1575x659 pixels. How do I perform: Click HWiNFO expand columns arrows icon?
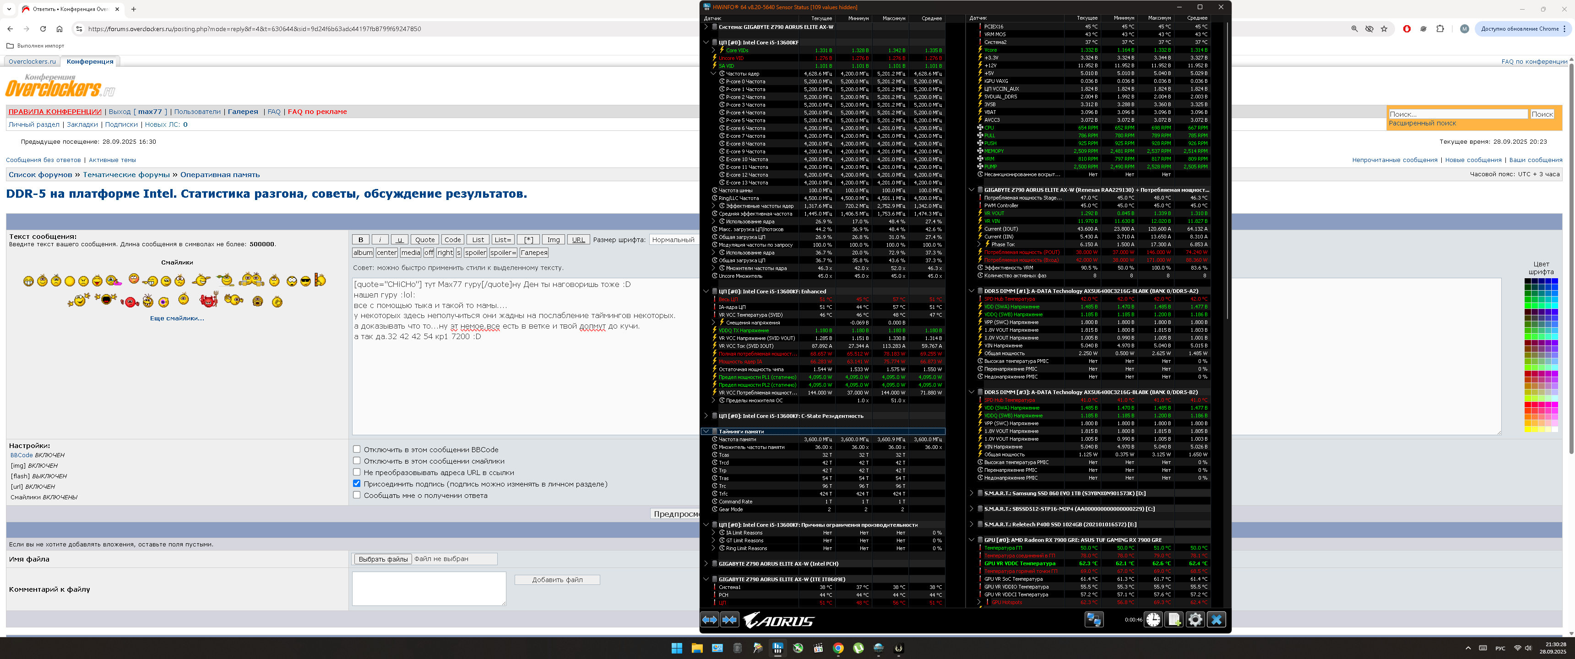pyautogui.click(x=709, y=620)
